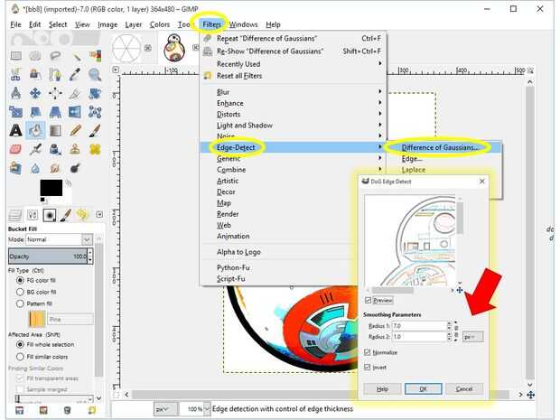
Task: Open the Colors menu
Action: (160, 24)
